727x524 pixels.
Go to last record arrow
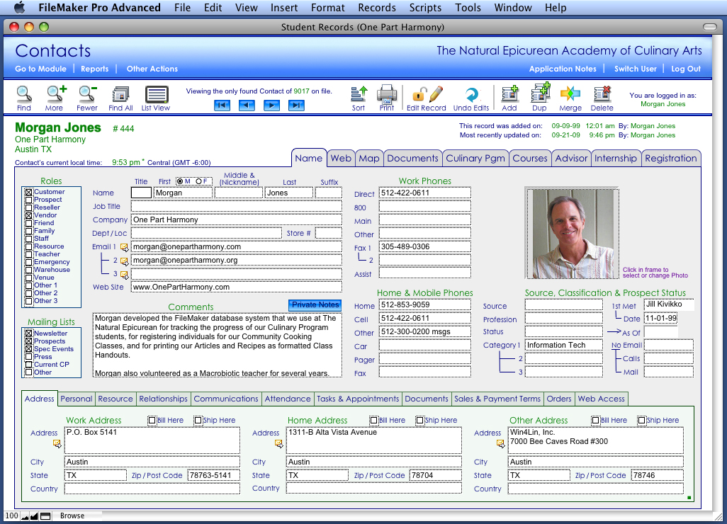pos(296,106)
